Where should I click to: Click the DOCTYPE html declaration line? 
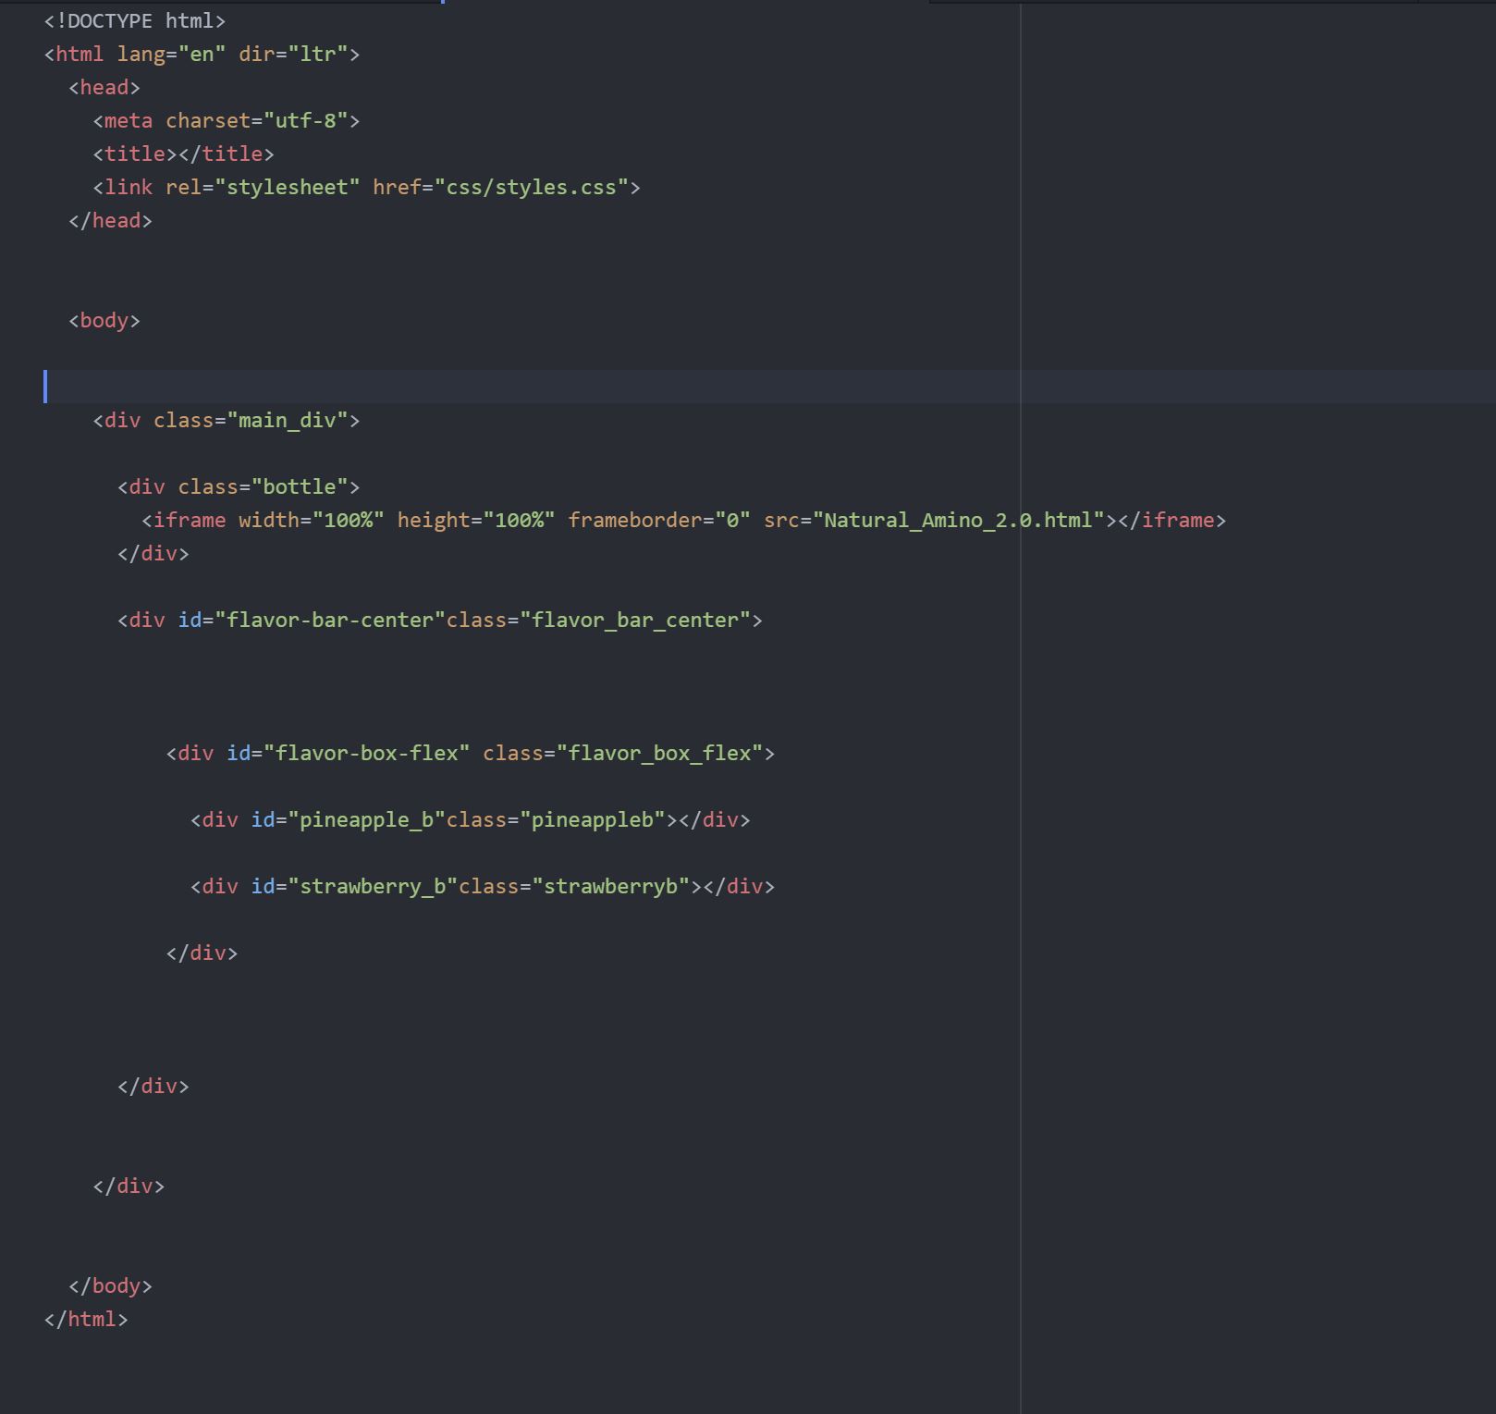click(x=135, y=20)
